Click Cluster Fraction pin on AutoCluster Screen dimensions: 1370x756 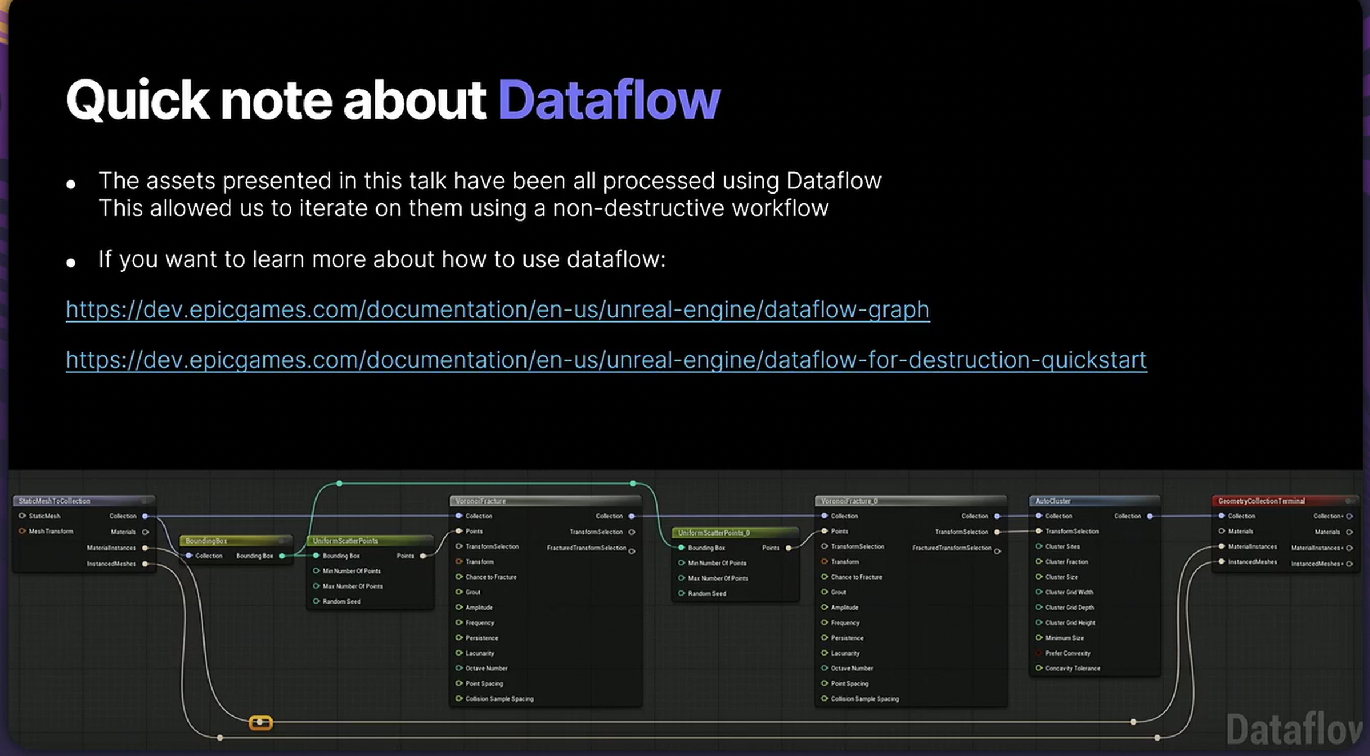(1039, 561)
